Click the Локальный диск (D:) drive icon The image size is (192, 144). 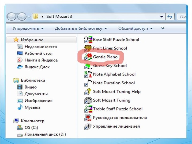[20, 135]
